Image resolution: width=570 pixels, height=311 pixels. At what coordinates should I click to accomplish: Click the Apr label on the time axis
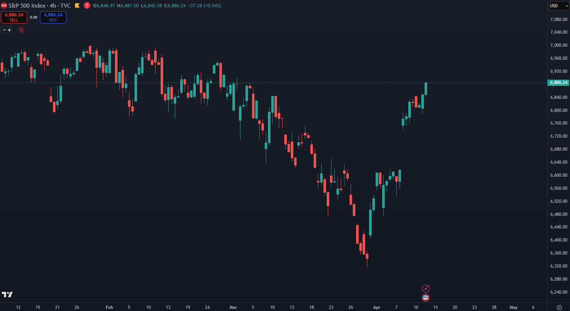(377, 307)
